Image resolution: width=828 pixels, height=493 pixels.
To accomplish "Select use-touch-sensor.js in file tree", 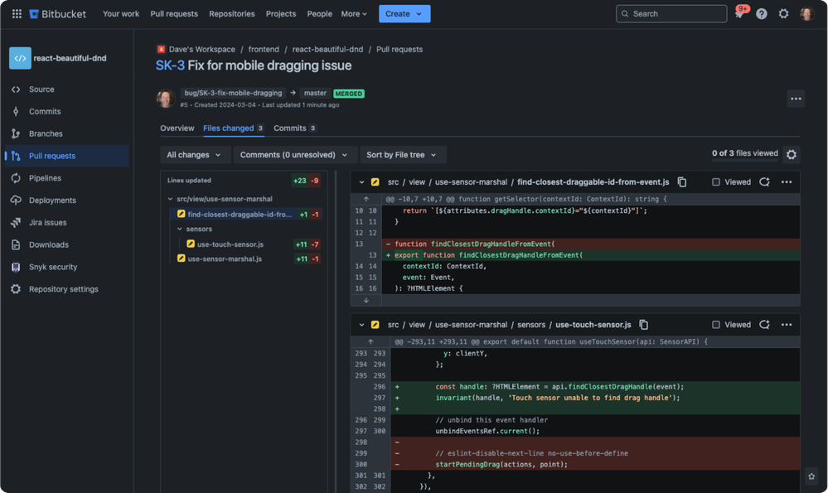I will pos(230,244).
